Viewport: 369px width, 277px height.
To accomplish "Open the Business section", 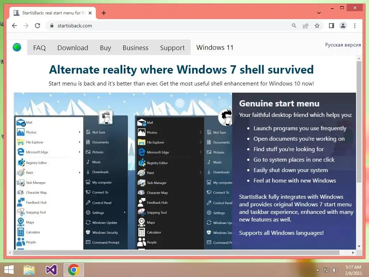I will pyautogui.click(x=135, y=48).
